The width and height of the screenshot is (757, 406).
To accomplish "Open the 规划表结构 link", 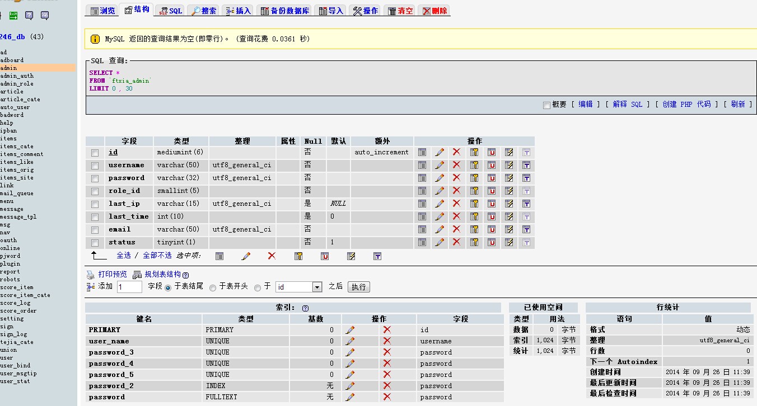I will [162, 275].
